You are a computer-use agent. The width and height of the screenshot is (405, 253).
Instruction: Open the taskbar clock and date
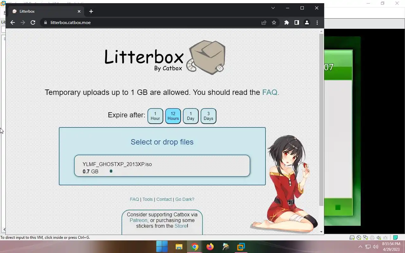point(391,247)
